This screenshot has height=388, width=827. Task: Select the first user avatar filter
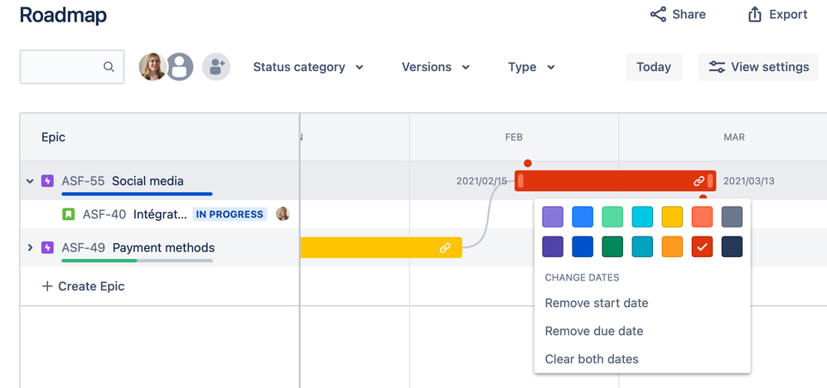(152, 67)
